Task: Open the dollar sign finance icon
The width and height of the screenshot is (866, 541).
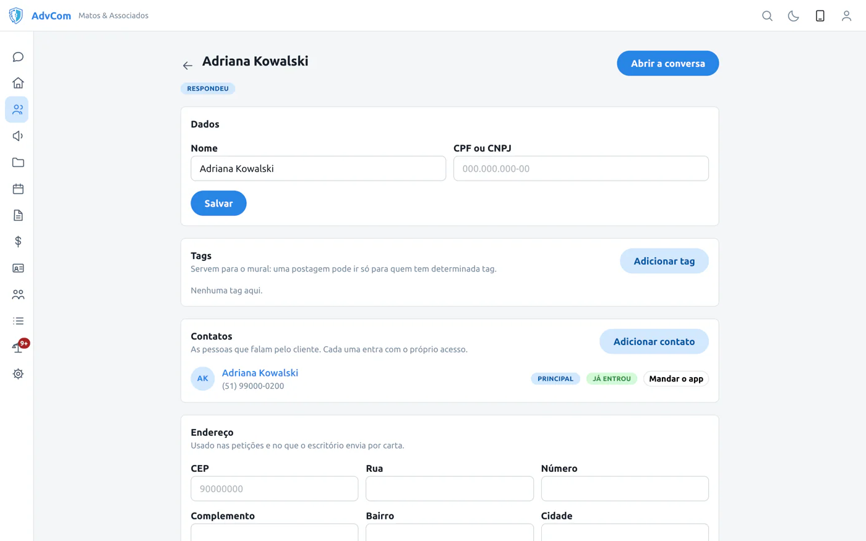Action: coord(18,242)
